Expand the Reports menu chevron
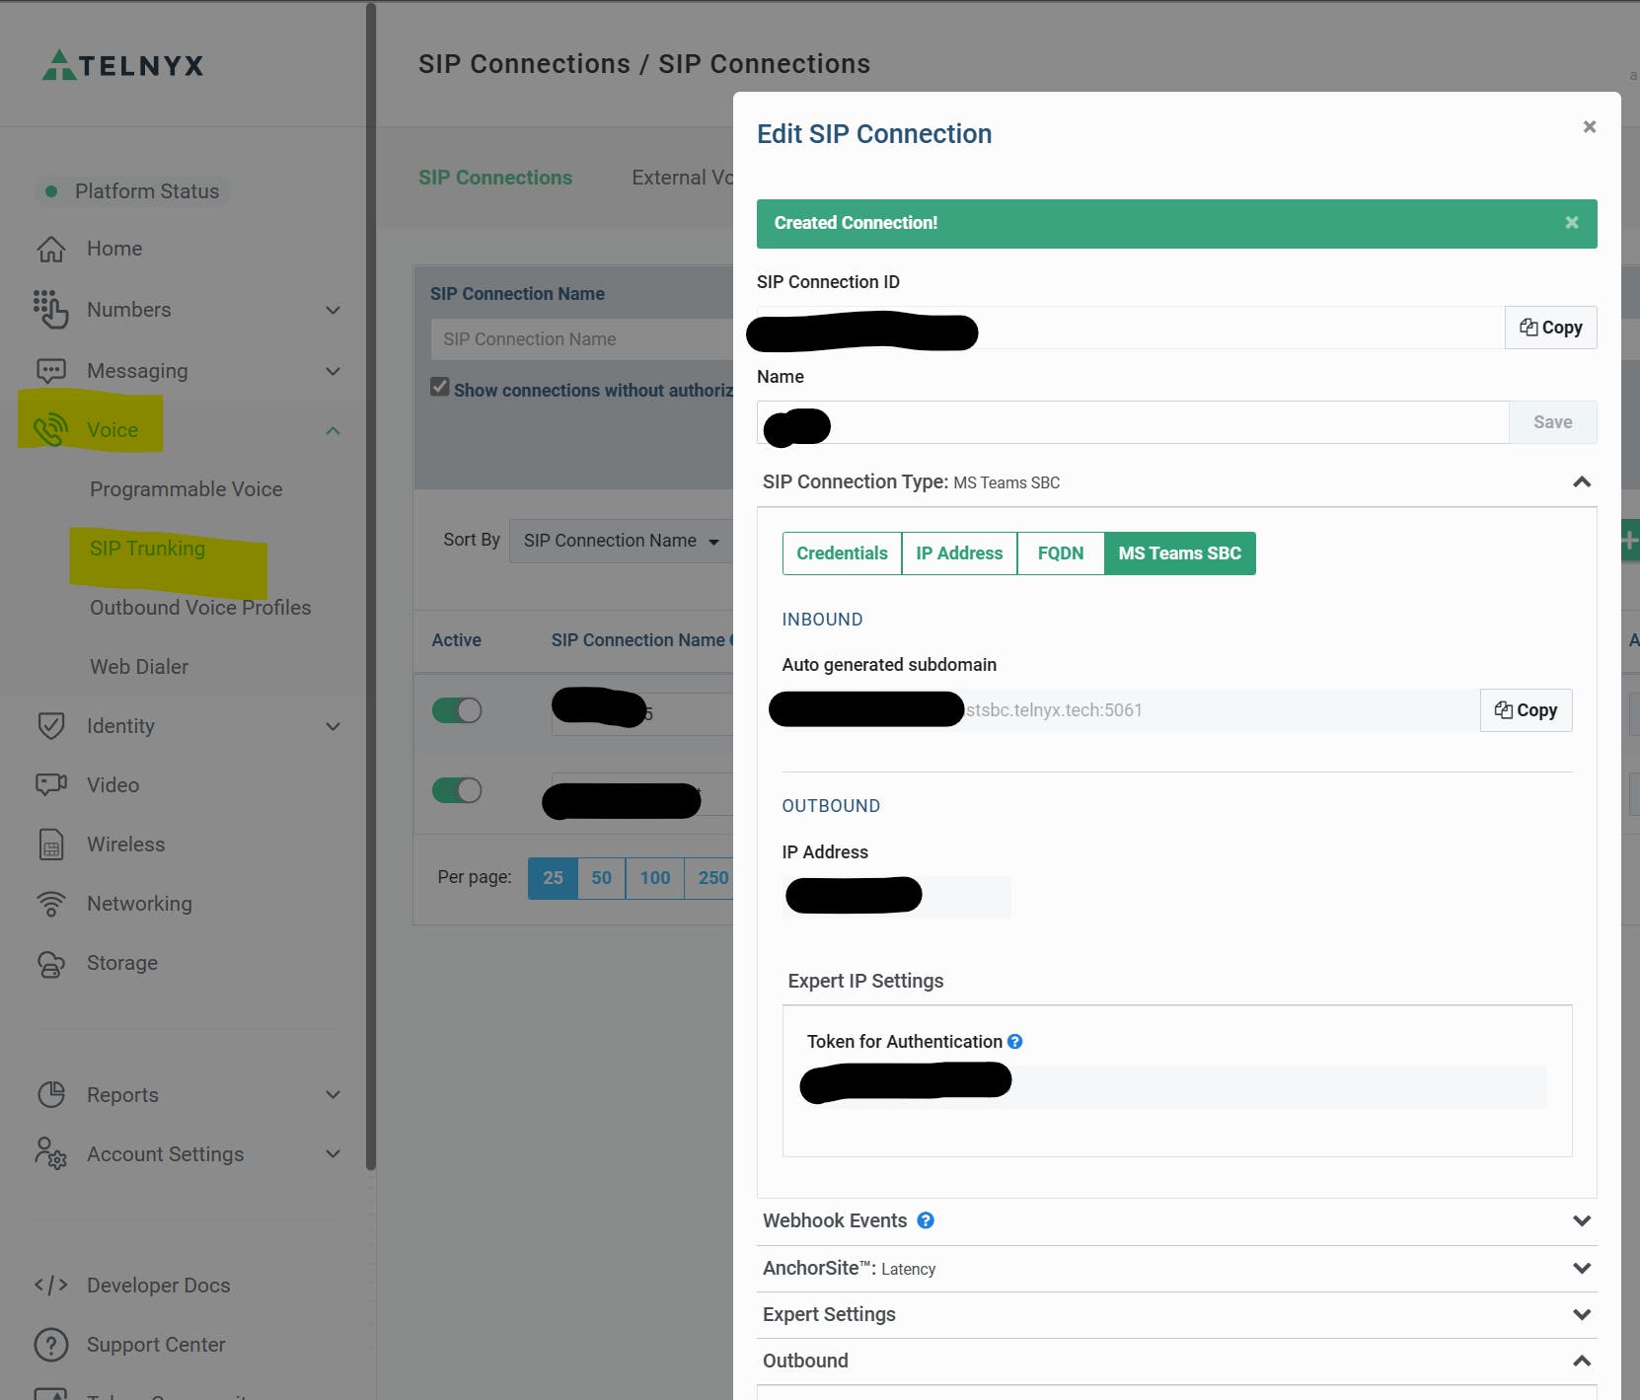The image size is (1640, 1400). tap(334, 1094)
